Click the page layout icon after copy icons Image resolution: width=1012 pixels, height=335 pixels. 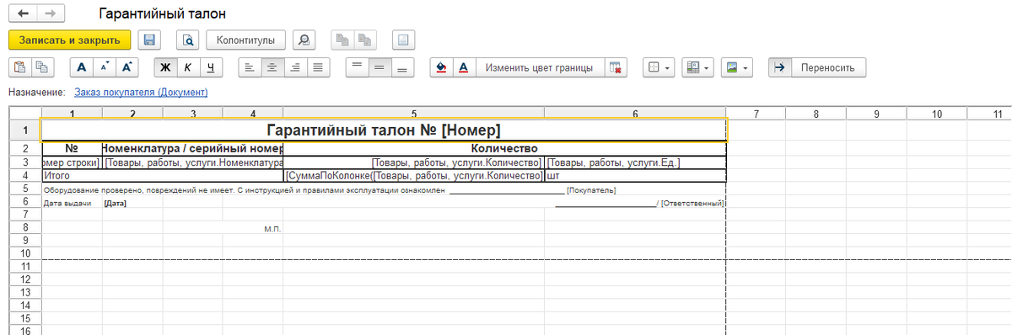(403, 40)
